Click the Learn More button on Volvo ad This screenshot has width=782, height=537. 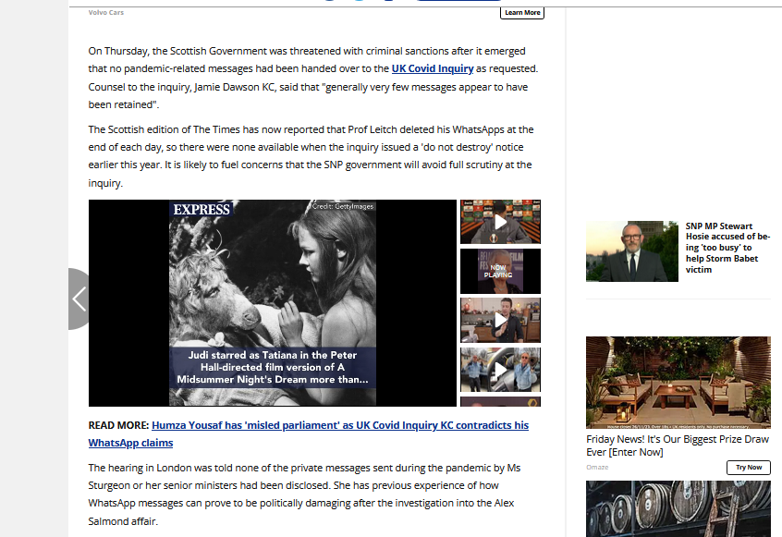521,12
